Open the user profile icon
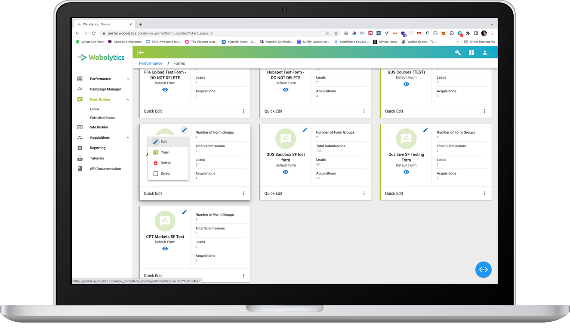This screenshot has width=570, height=335. (485, 52)
